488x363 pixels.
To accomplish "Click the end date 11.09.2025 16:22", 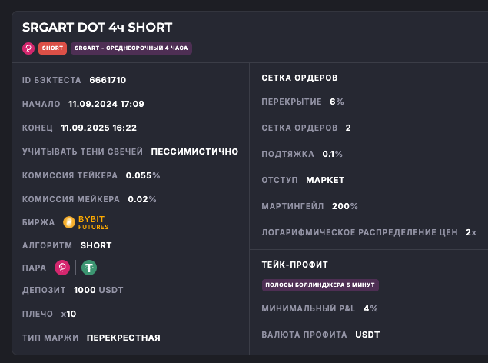I will click(x=98, y=128).
